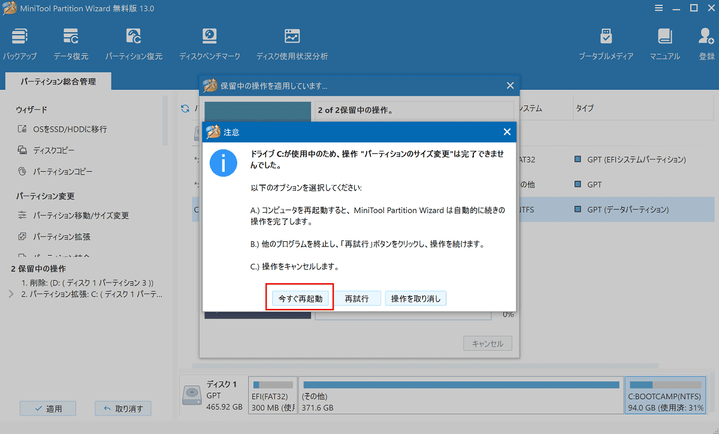
Task: Select (その他) 371.6 GB partition block
Action: click(460, 396)
